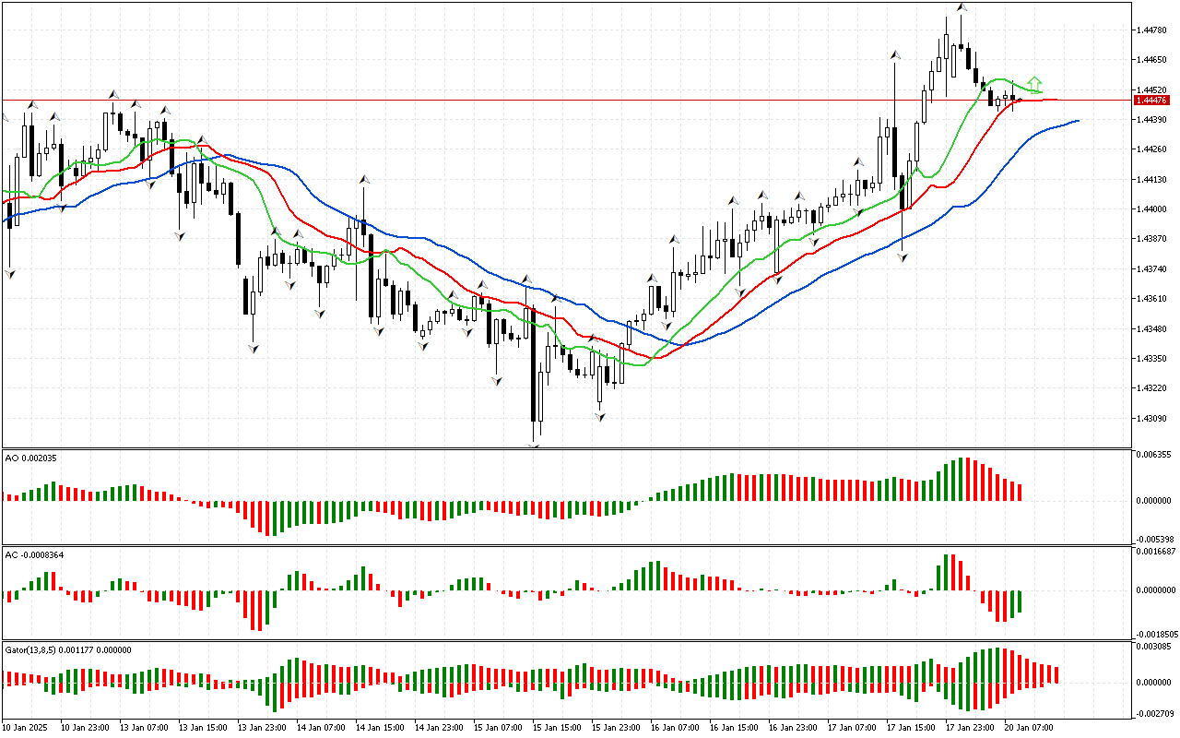Click the '20 Jan 07:00' time label
The image size is (1180, 738).
(x=1029, y=728)
